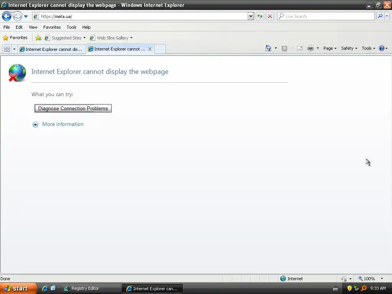The image size is (392, 294).
Task: Click the Internet security zone indicator
Action: (291, 279)
